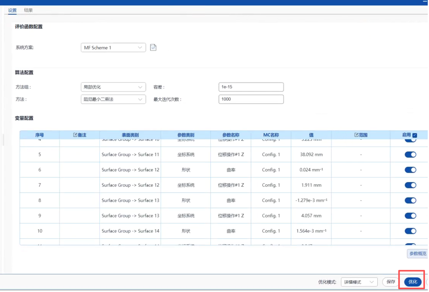Focus the 最大迭代次数 input box
429x292 pixels.
click(251, 99)
